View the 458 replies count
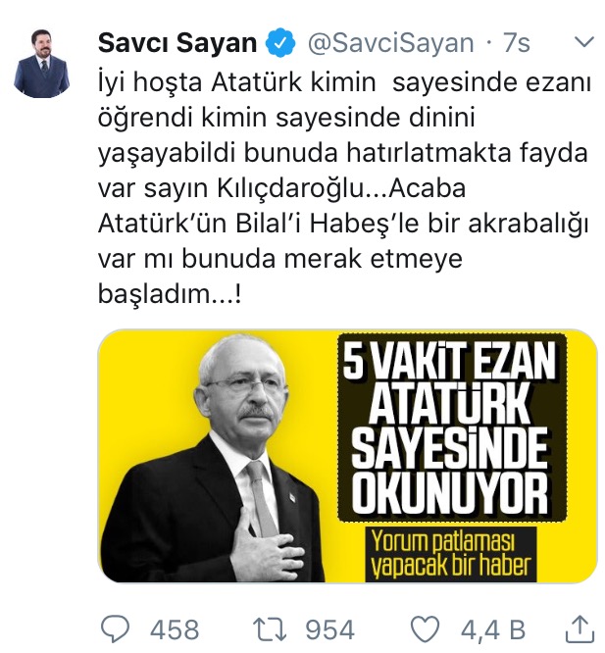This screenshot has height=653, width=605. tap(174, 629)
